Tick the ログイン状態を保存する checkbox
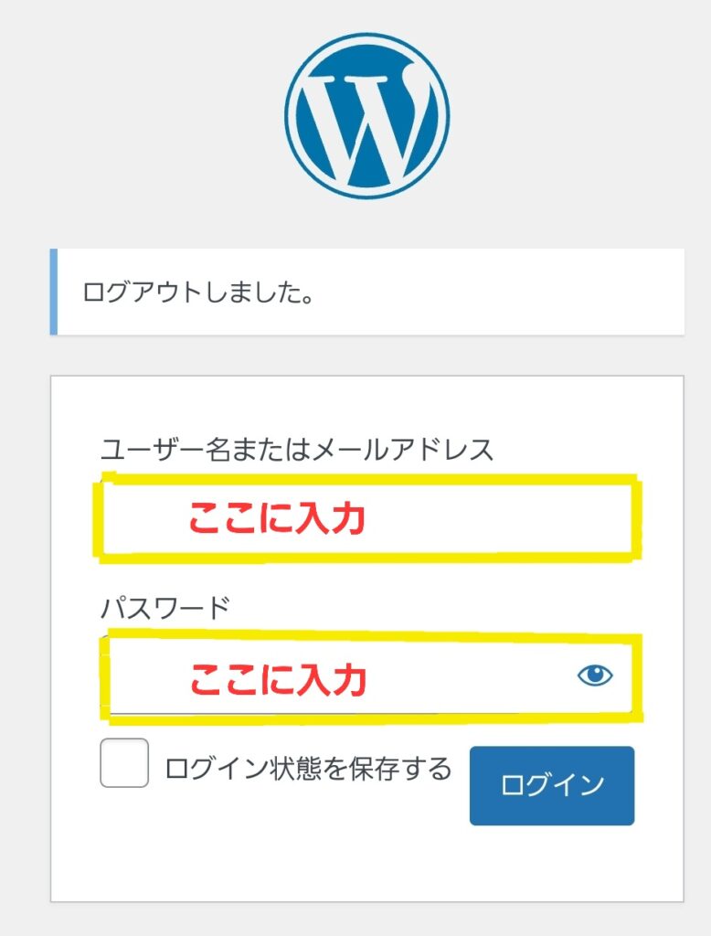The width and height of the screenshot is (711, 936). (124, 763)
